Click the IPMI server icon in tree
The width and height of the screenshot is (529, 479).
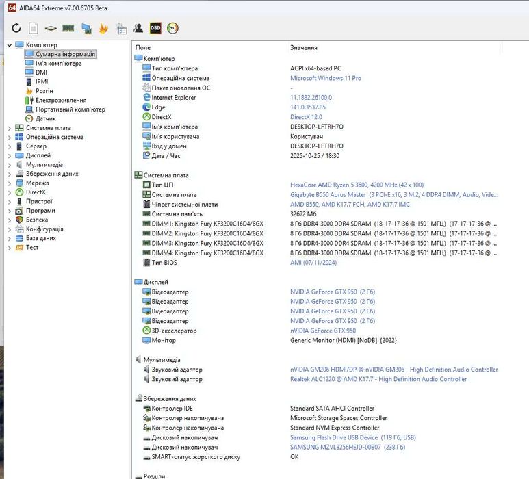click(29, 82)
